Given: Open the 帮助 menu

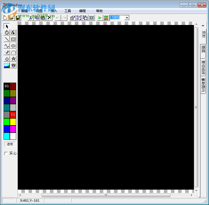Looking at the screenshot, I should [x=99, y=11].
